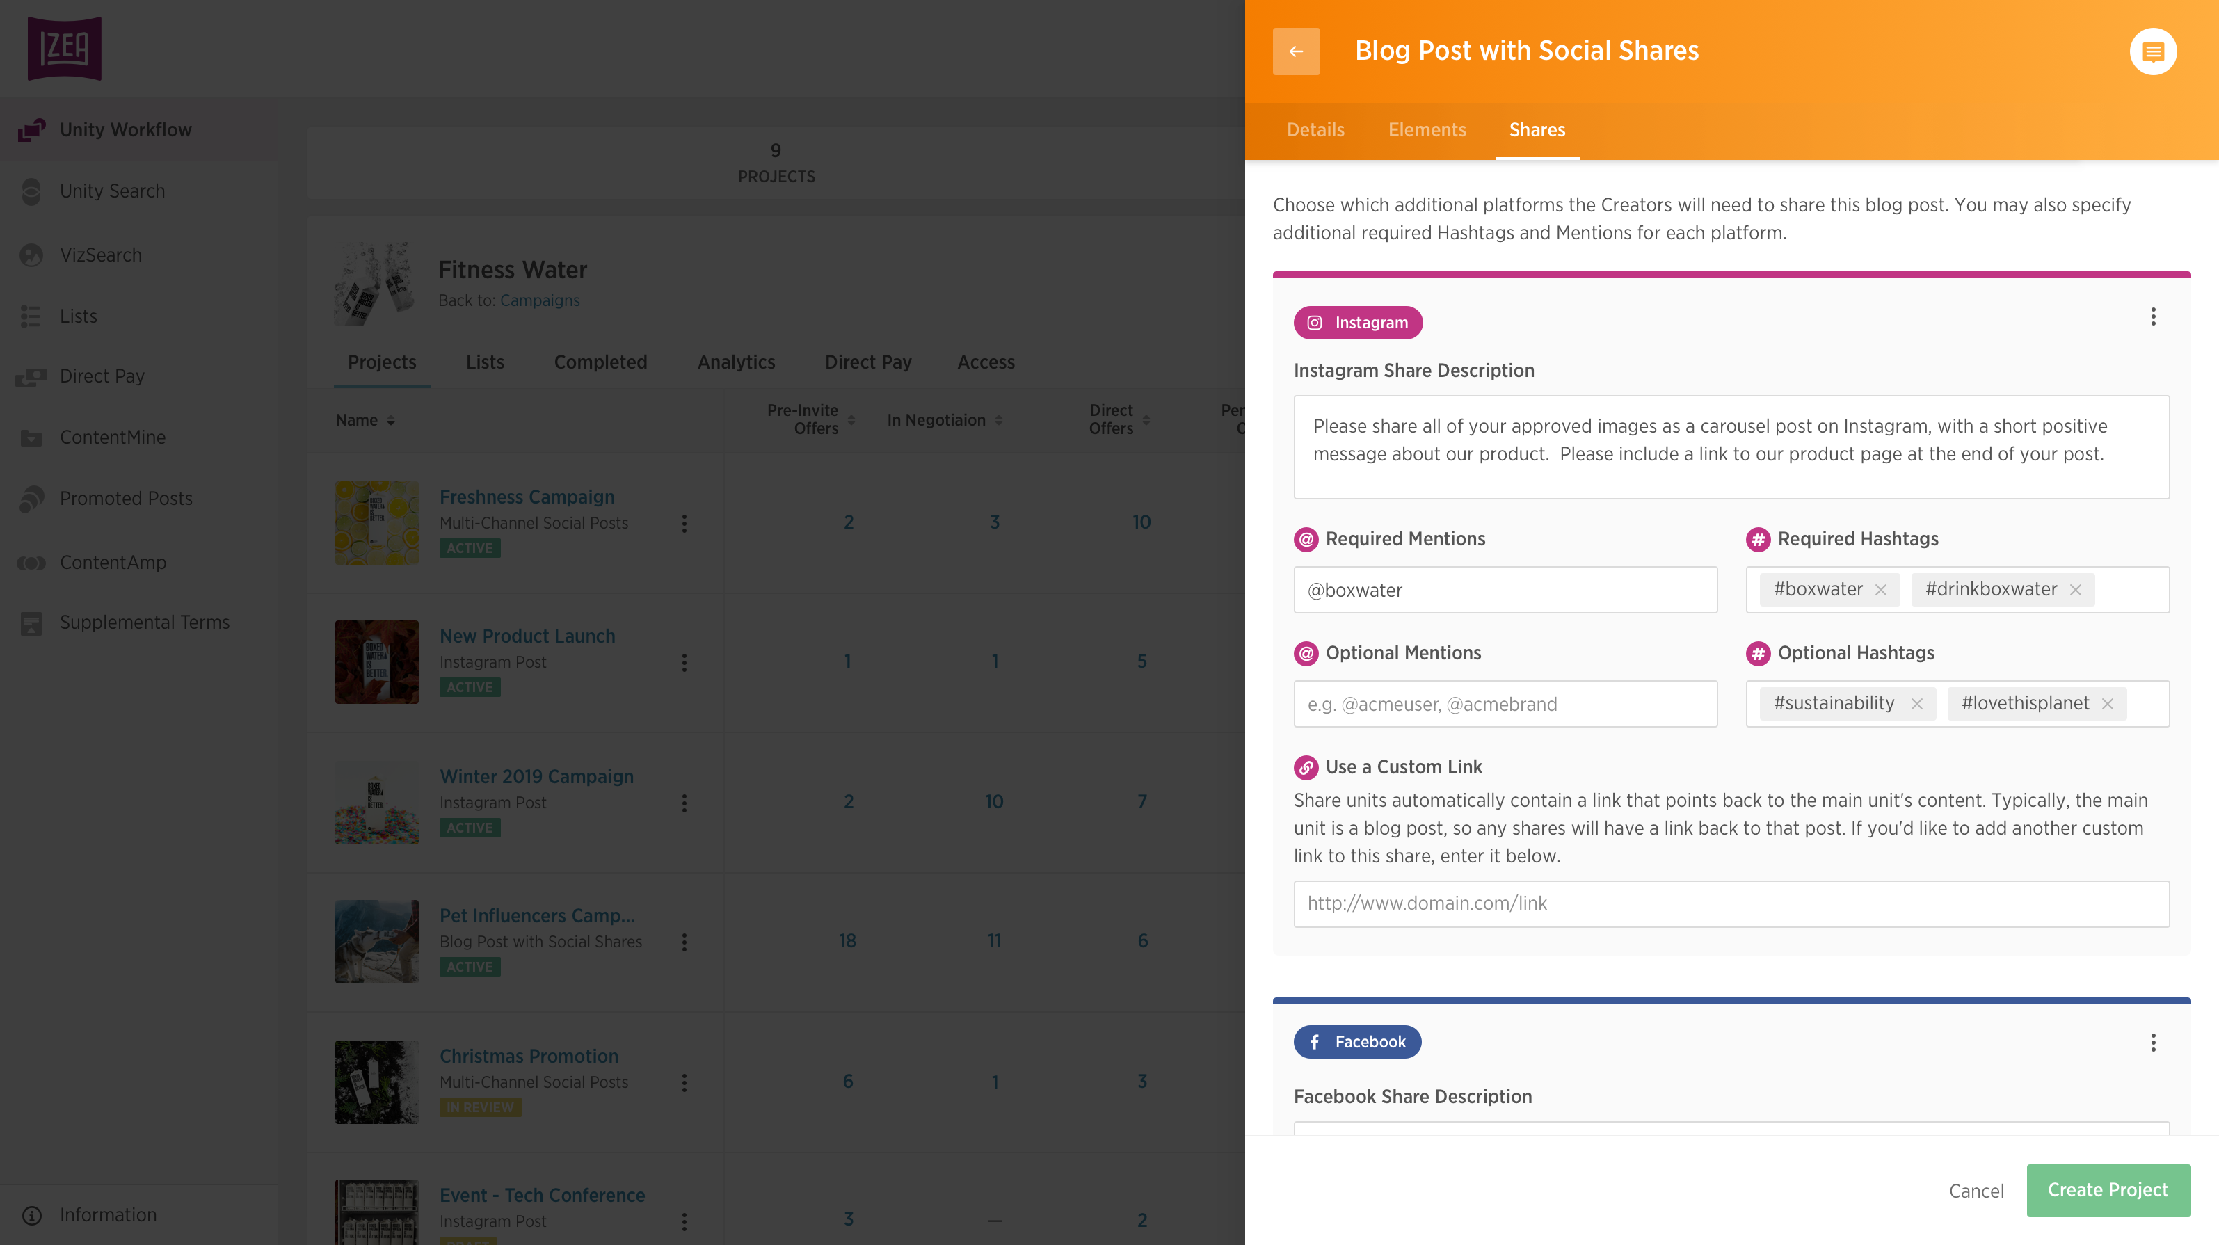
Task: Remove the #sustainability hashtag tag
Action: point(1916,704)
